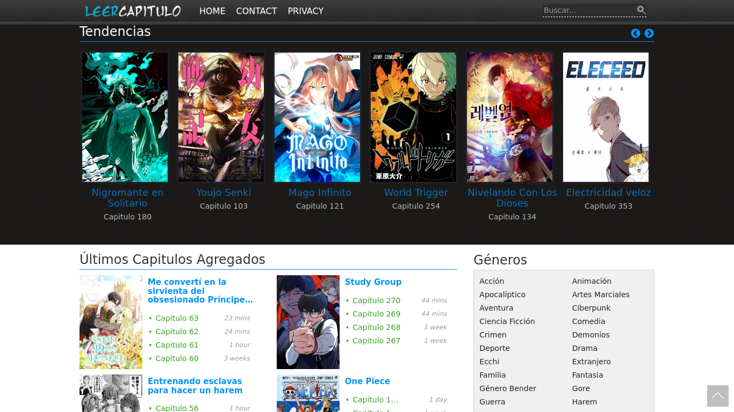The image size is (734, 412).
Task: Open Study Group Capitulo 270
Action: pos(376,300)
